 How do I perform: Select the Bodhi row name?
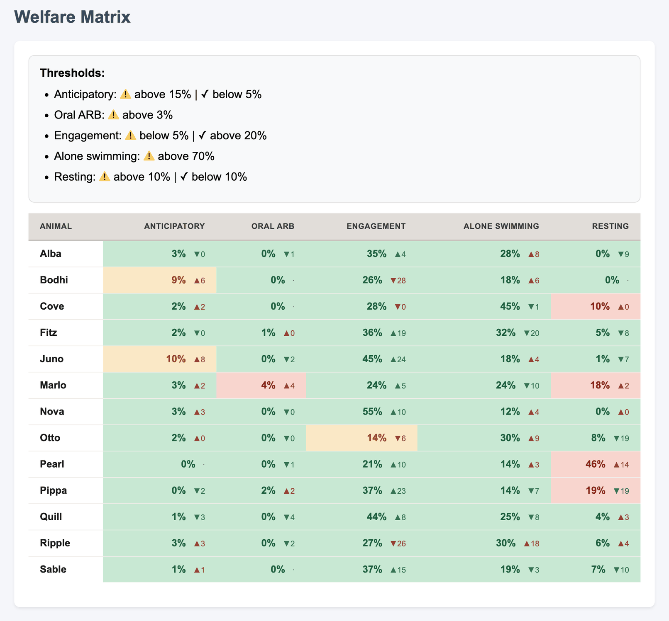click(x=54, y=280)
